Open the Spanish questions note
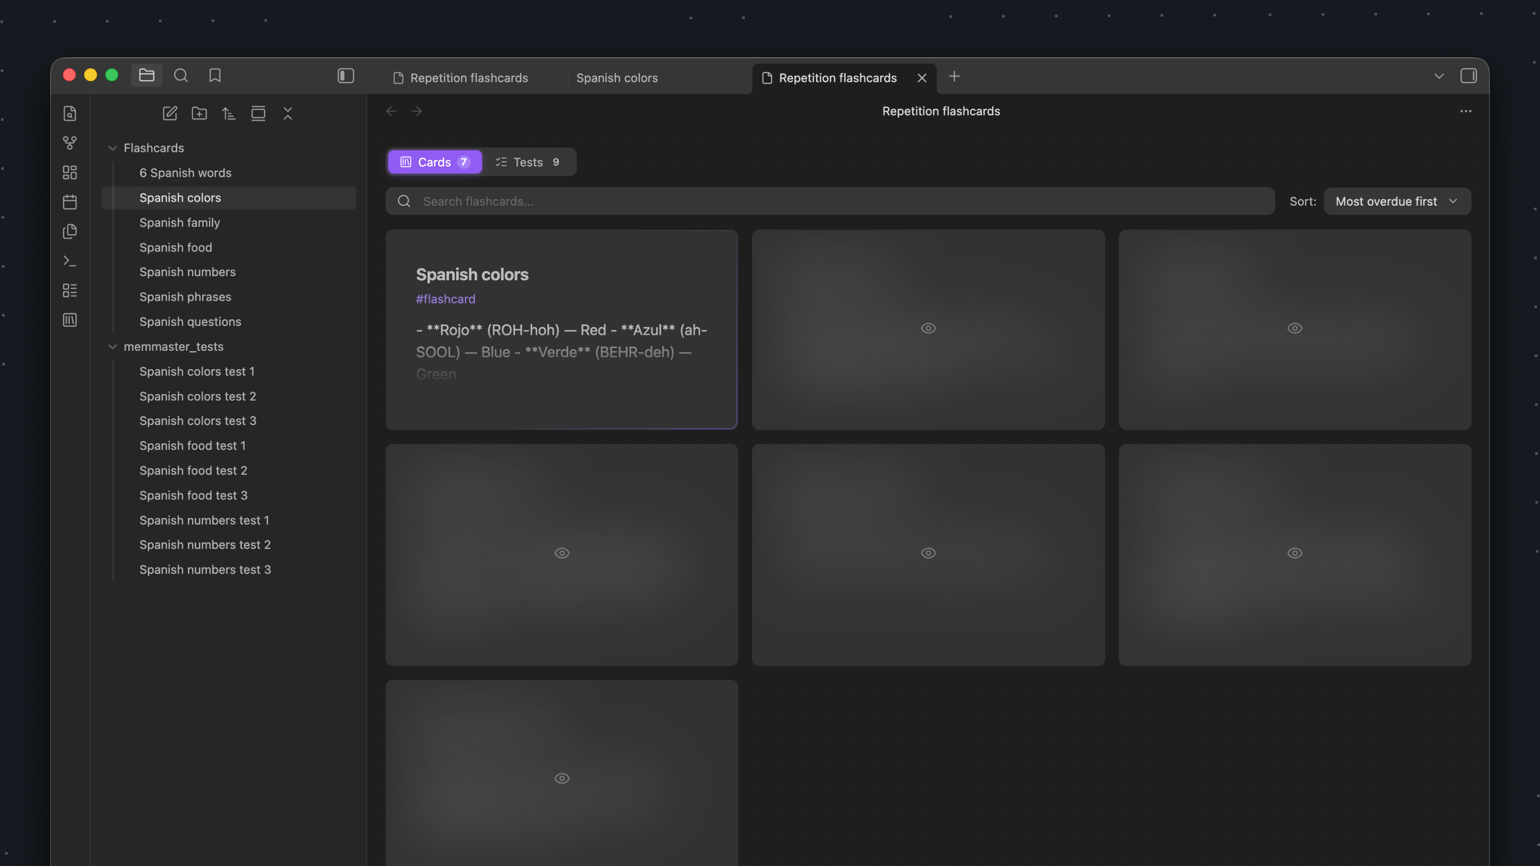Viewport: 1540px width, 866px height. (228, 322)
